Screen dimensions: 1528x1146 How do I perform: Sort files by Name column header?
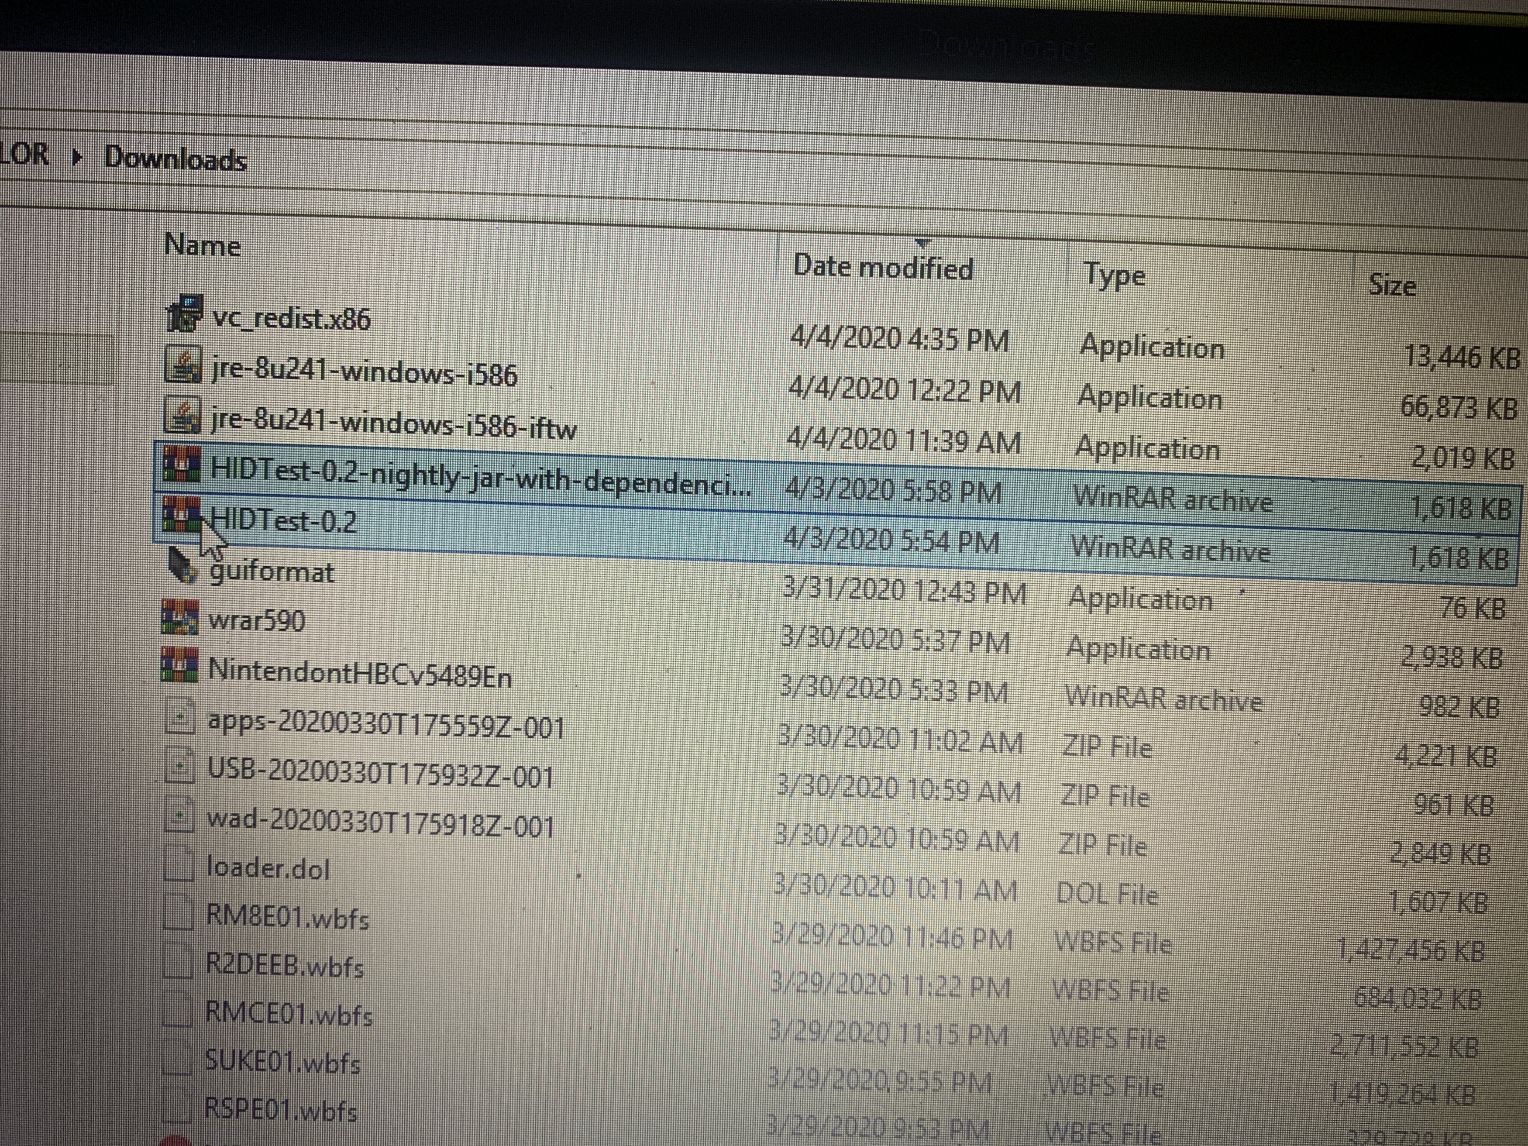pyautogui.click(x=203, y=245)
